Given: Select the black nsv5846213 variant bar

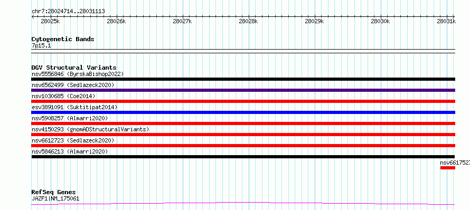Looking at the screenshot, I should click(243, 157).
